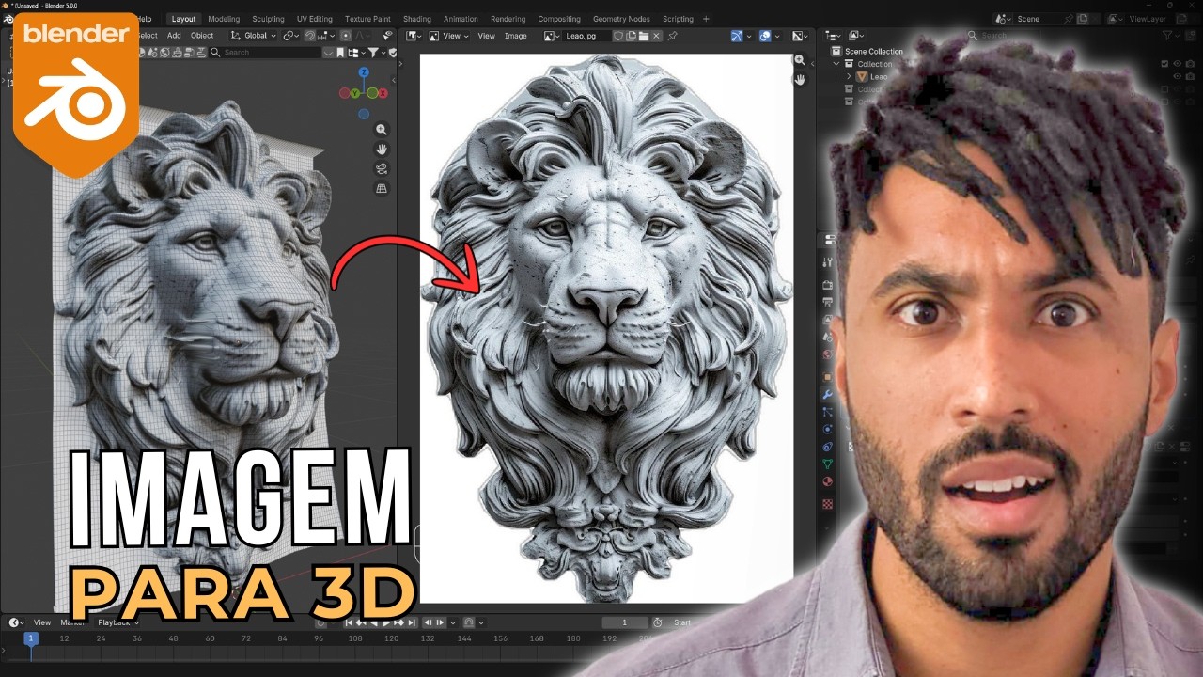Toggle gizmos in the image editor header
Image resolution: width=1203 pixels, height=677 pixels.
(x=737, y=36)
